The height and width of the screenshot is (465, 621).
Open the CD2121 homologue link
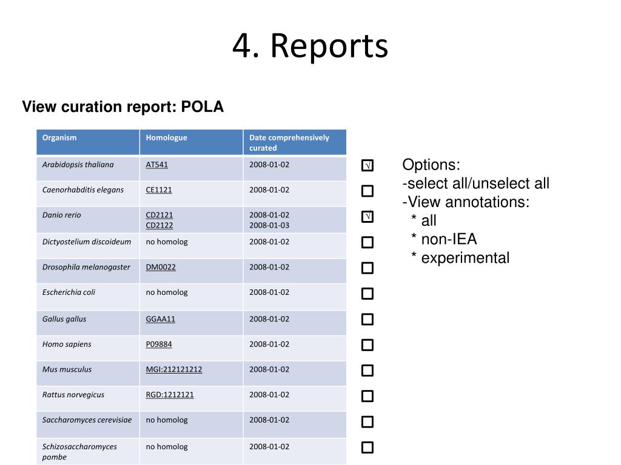pos(159,215)
